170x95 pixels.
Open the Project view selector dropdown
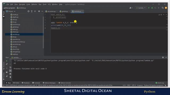coord(11,11)
